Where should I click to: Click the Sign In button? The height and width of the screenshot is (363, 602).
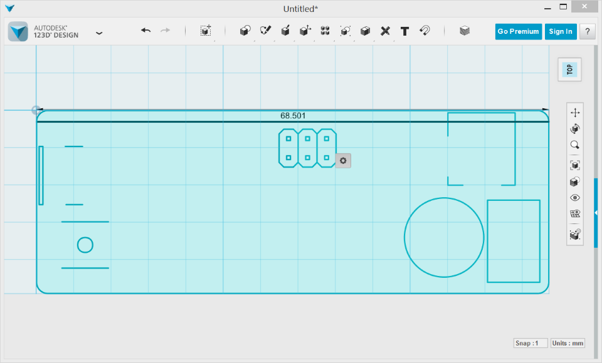[560, 31]
